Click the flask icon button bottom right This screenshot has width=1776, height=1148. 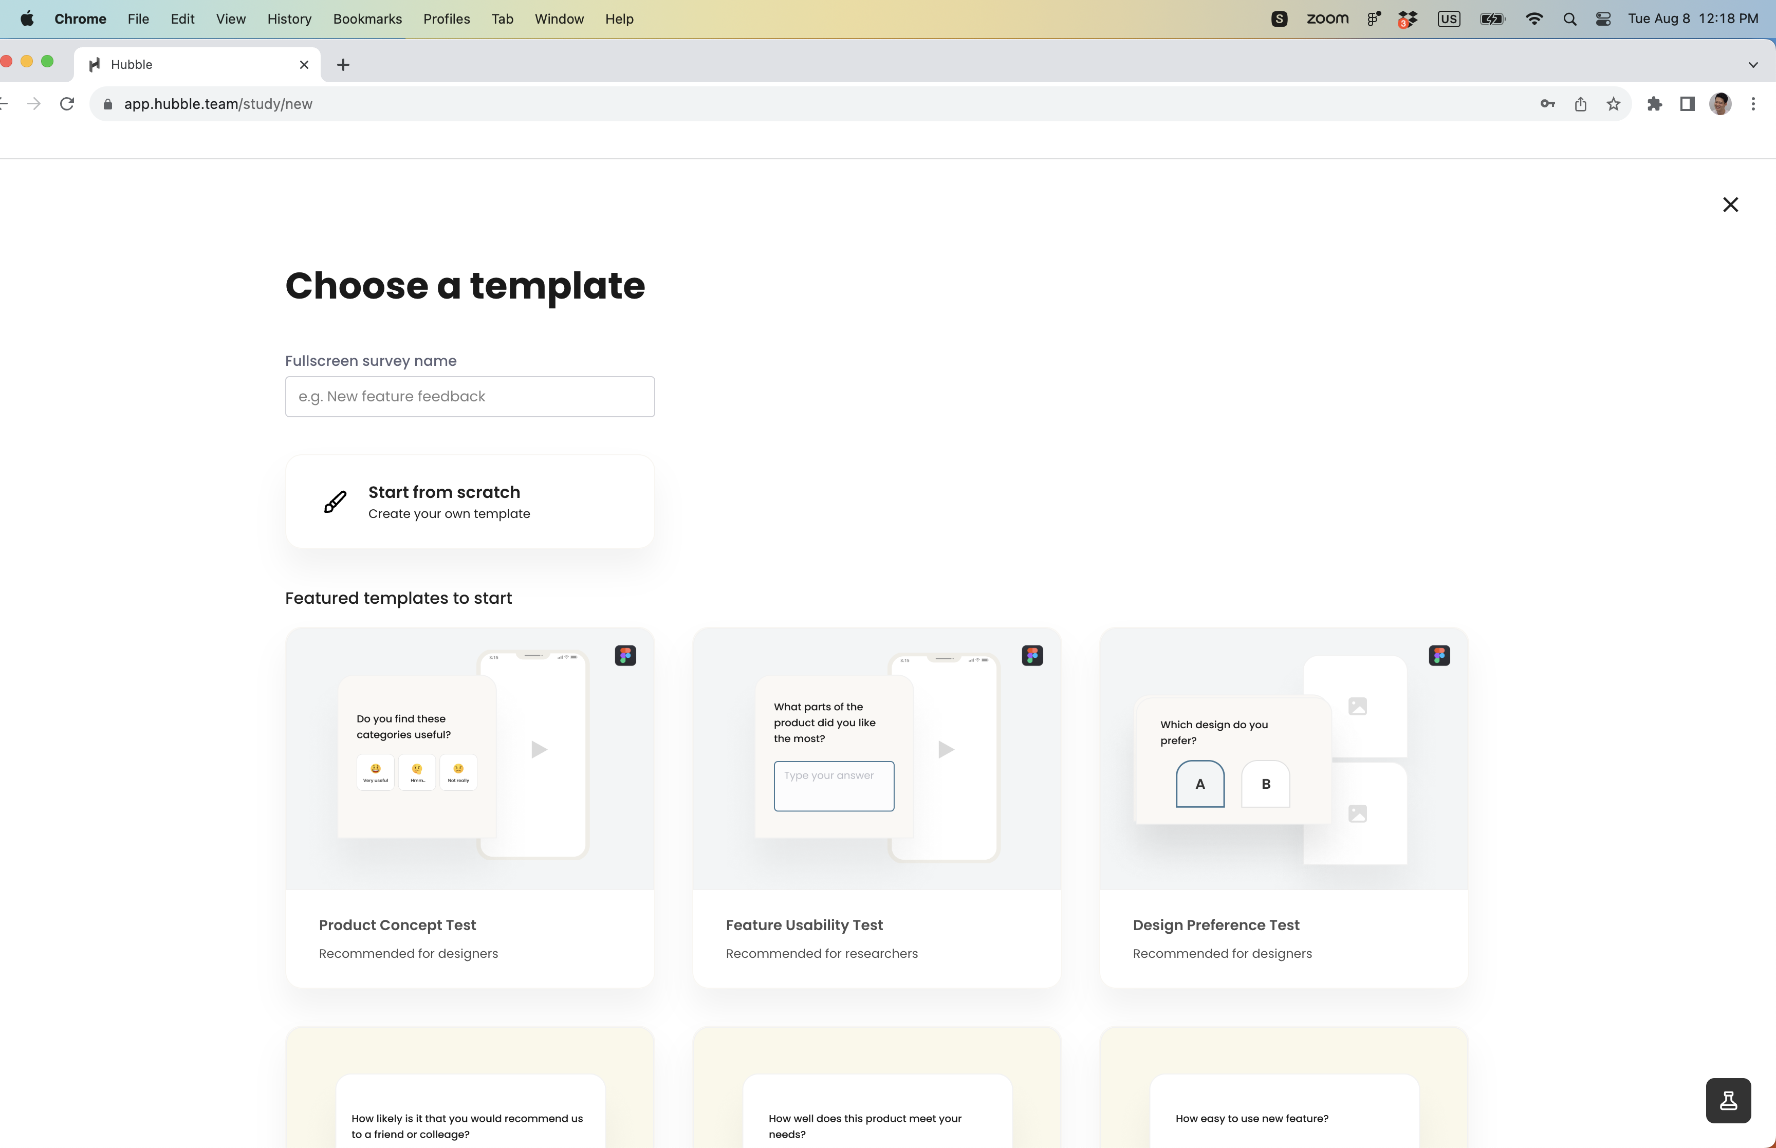point(1728,1100)
